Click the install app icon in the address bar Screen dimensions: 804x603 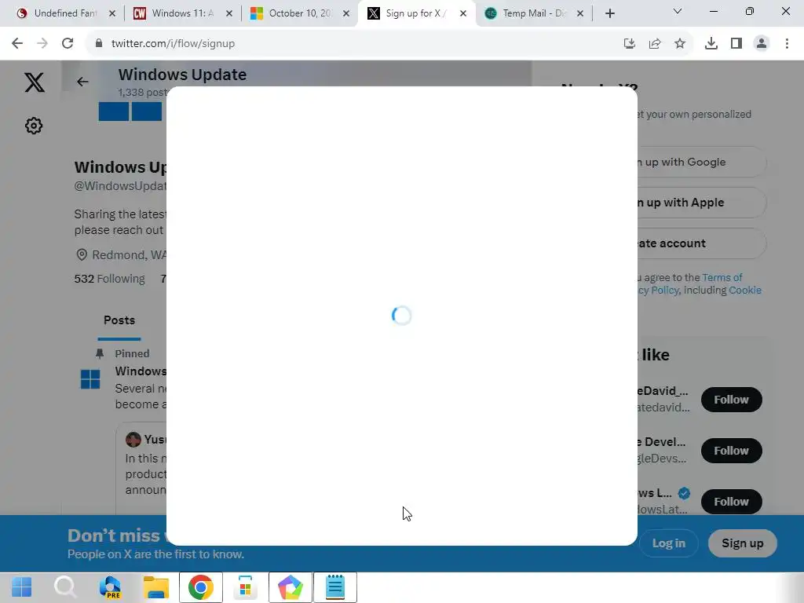pos(630,44)
